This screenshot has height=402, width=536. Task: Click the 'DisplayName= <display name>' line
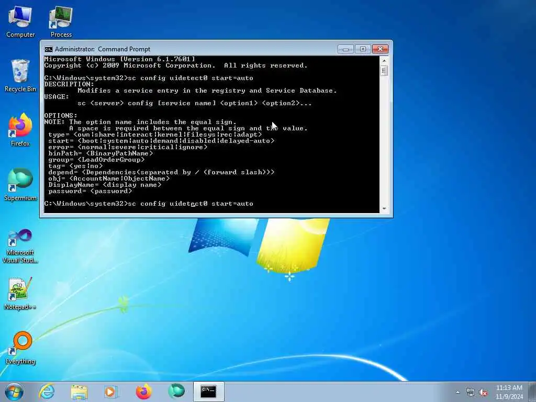[x=105, y=185]
